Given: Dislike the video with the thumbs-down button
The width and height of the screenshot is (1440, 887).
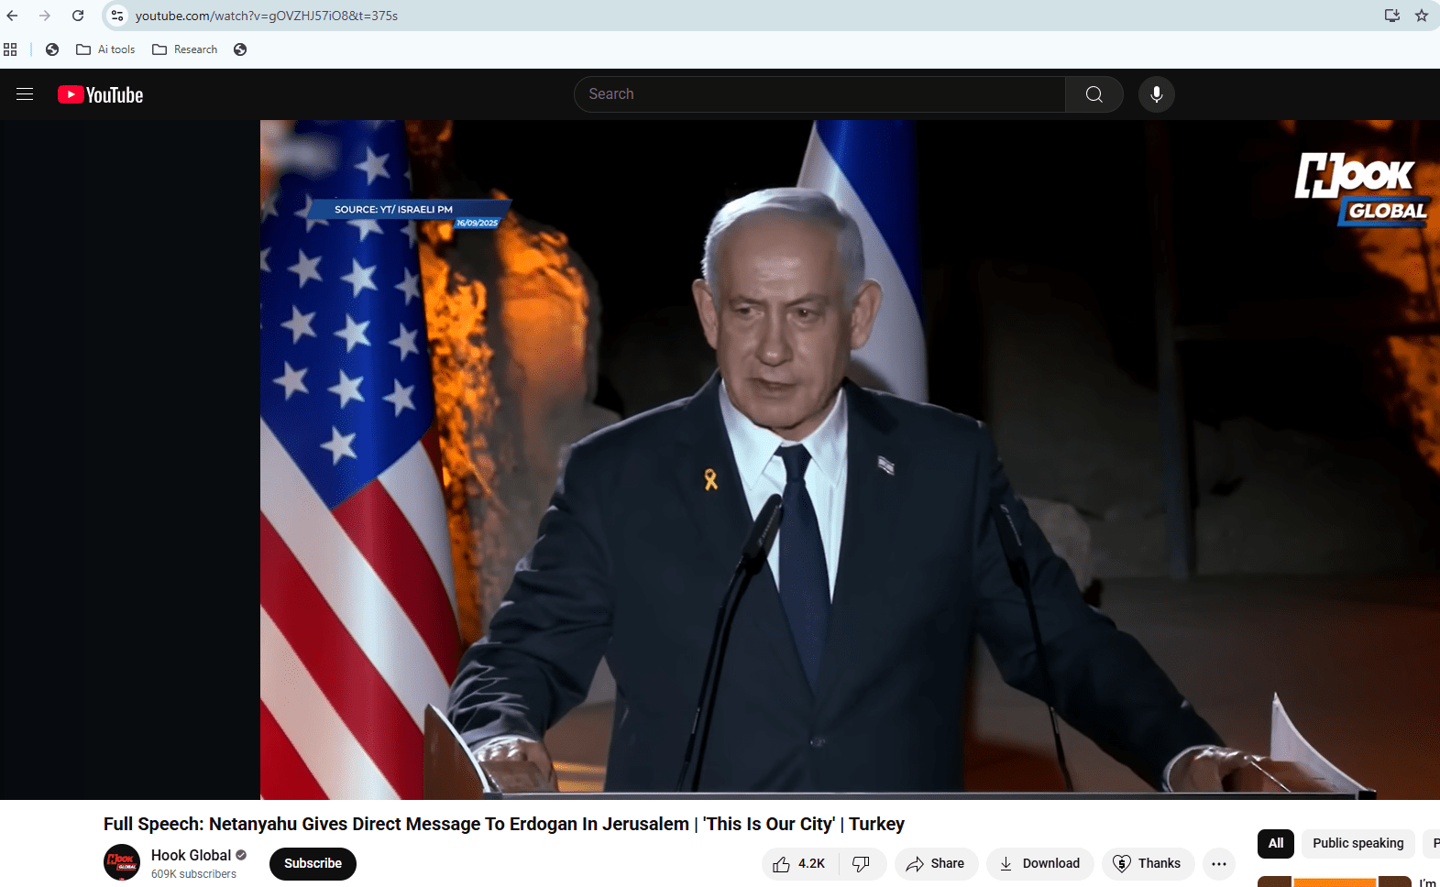Looking at the screenshot, I should click(x=861, y=863).
